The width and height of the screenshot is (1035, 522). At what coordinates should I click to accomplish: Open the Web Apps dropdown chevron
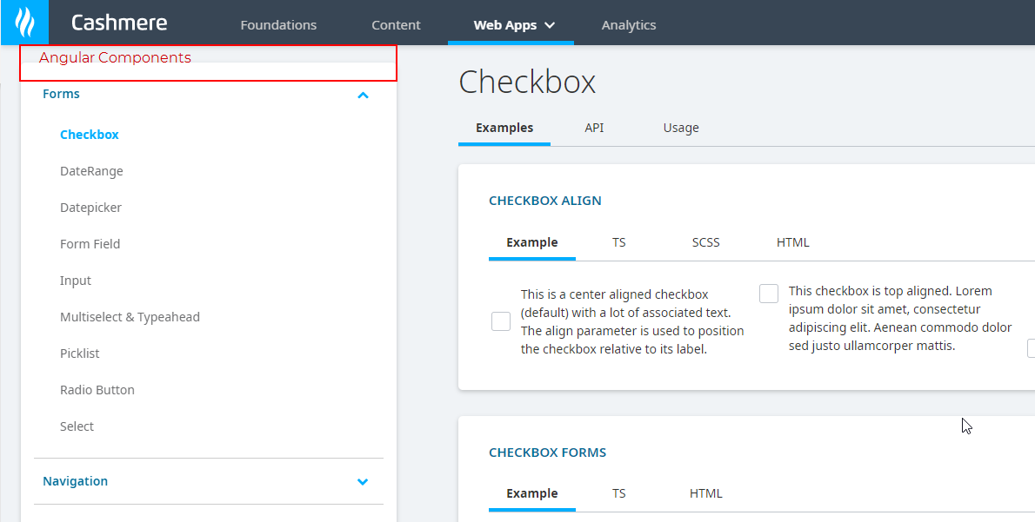(x=548, y=25)
